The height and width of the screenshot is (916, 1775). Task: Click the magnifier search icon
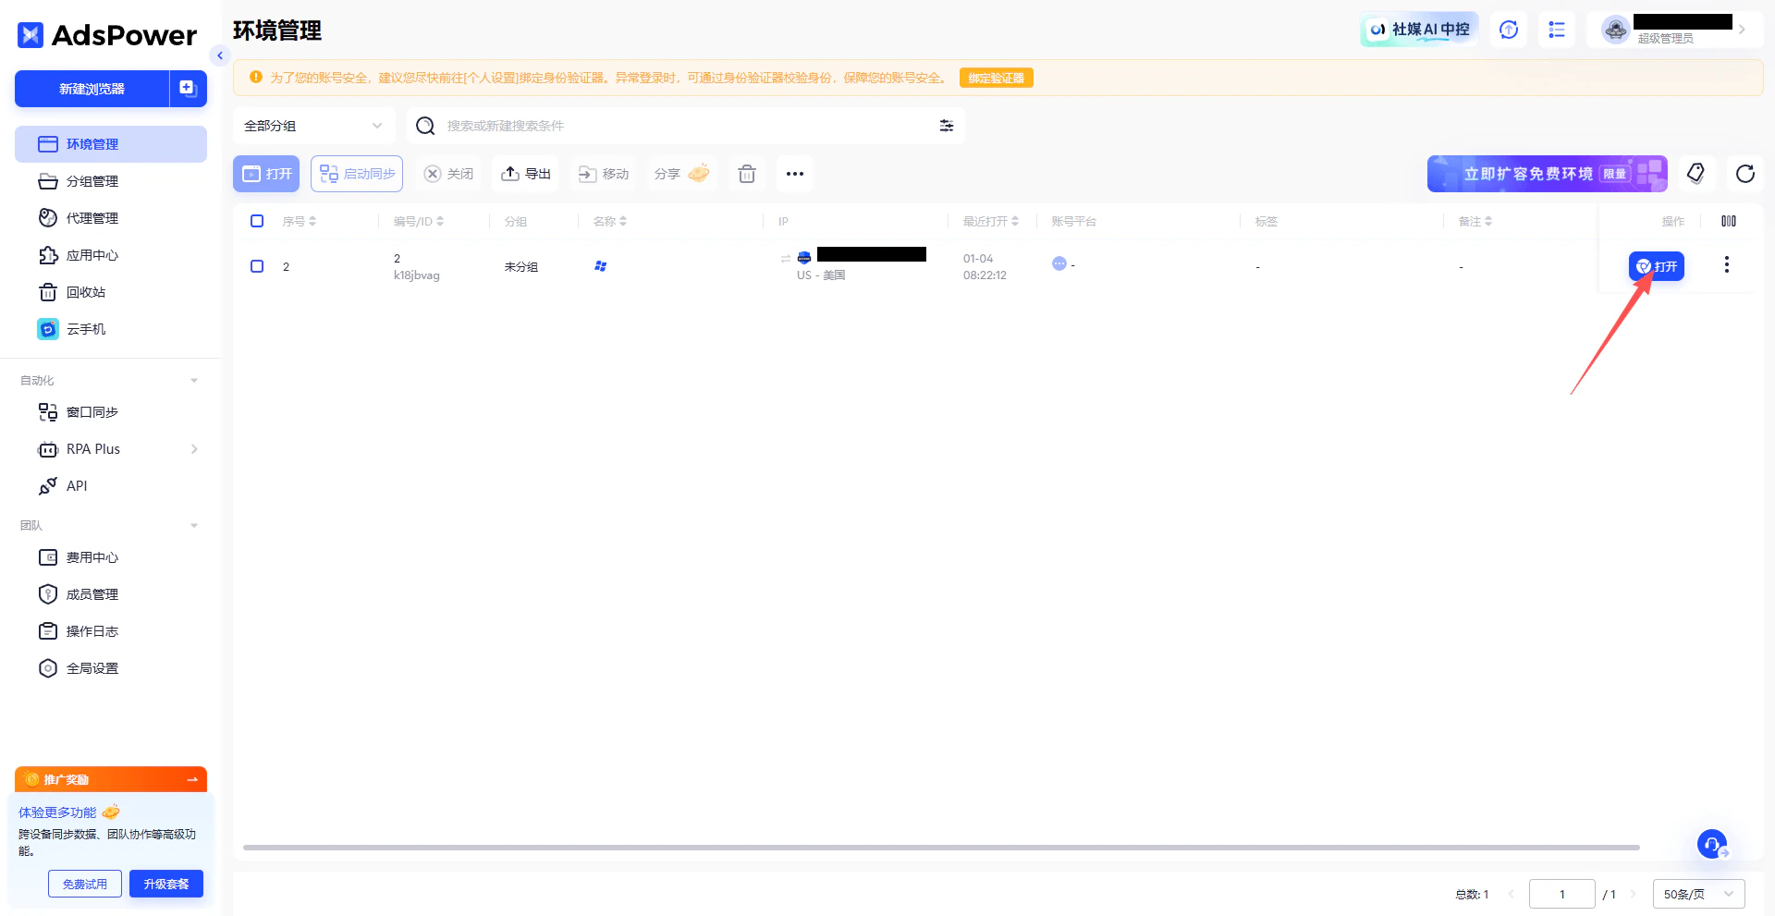point(425,126)
